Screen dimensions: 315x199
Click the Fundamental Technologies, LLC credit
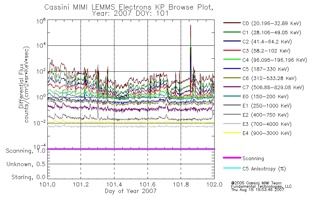(x=261, y=186)
